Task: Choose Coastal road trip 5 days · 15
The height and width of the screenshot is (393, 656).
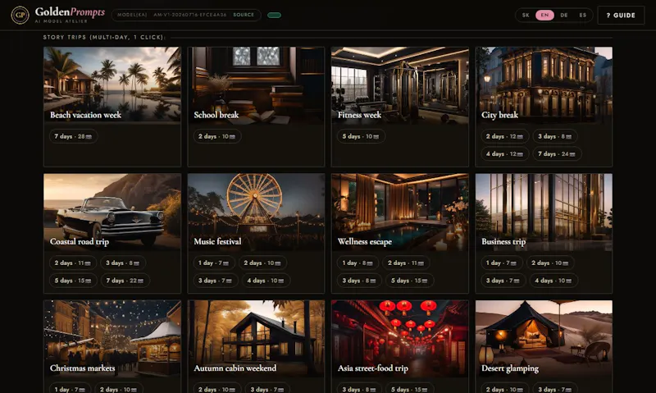Action: (x=73, y=281)
